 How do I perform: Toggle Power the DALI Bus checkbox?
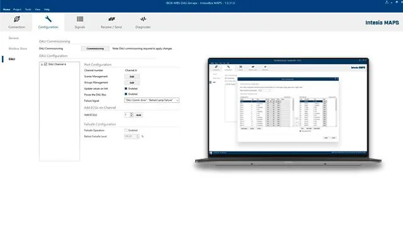tap(126, 94)
